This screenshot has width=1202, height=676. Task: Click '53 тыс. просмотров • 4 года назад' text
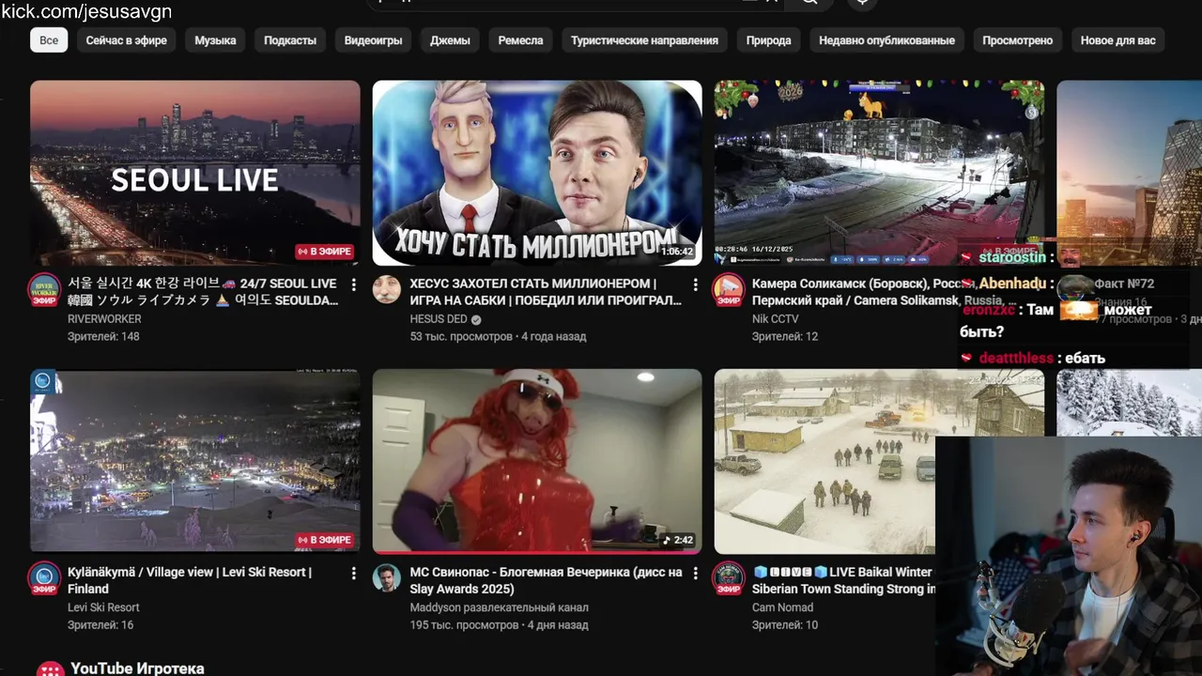click(x=498, y=336)
